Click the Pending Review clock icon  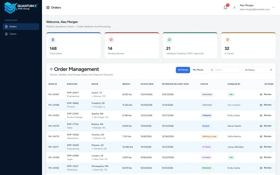click(x=111, y=40)
